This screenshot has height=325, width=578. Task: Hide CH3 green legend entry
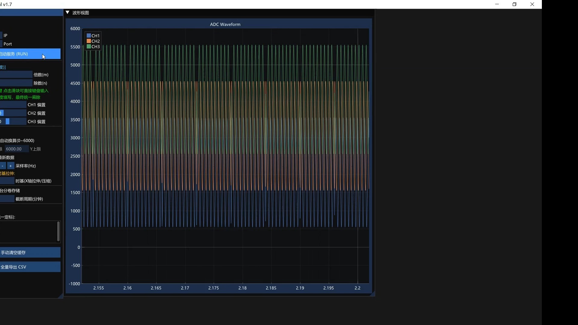(89, 47)
